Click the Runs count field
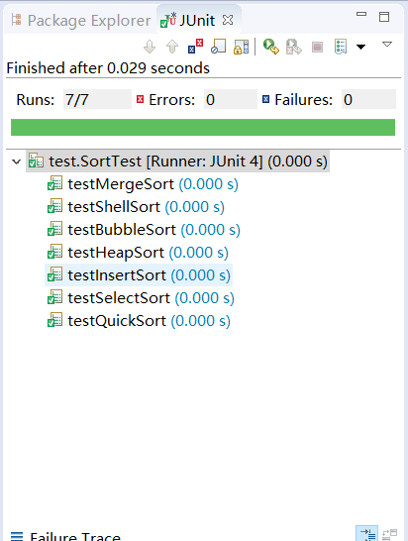 [x=97, y=99]
